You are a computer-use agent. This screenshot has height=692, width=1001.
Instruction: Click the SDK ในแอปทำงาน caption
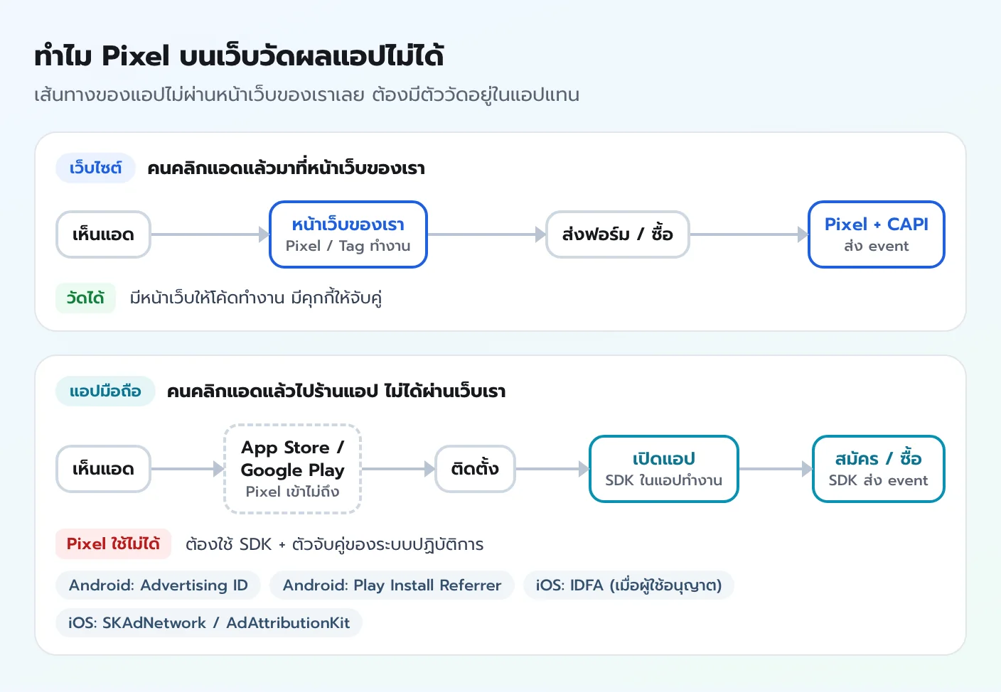pyautogui.click(x=664, y=480)
